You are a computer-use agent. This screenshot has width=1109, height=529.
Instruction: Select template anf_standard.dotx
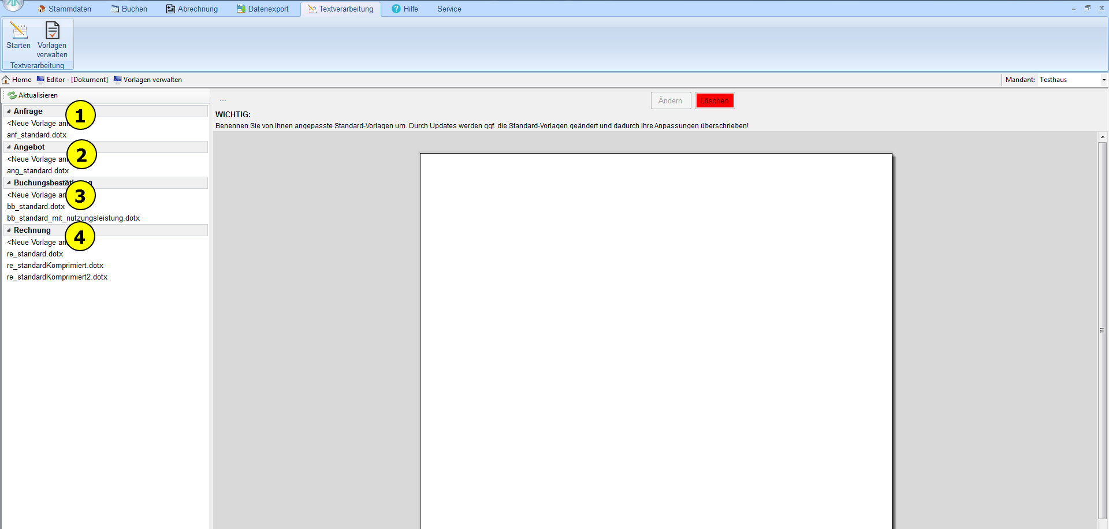pos(37,135)
